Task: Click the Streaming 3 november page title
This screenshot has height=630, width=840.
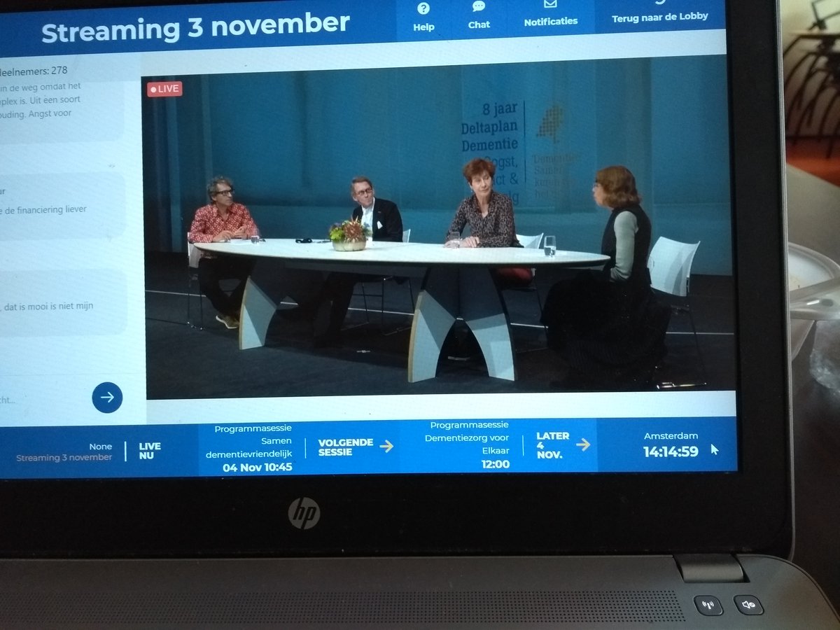Action: [x=195, y=27]
